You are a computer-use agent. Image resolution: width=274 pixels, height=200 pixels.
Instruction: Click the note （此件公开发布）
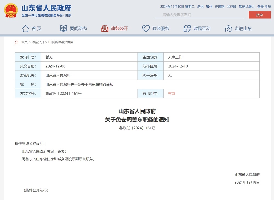point(36,190)
